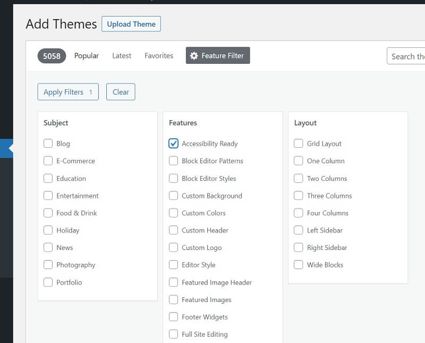
Task: Click the highlighted blue admin sidebar item
Action: coord(6,148)
